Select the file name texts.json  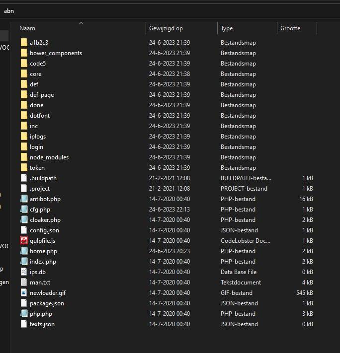(42, 324)
